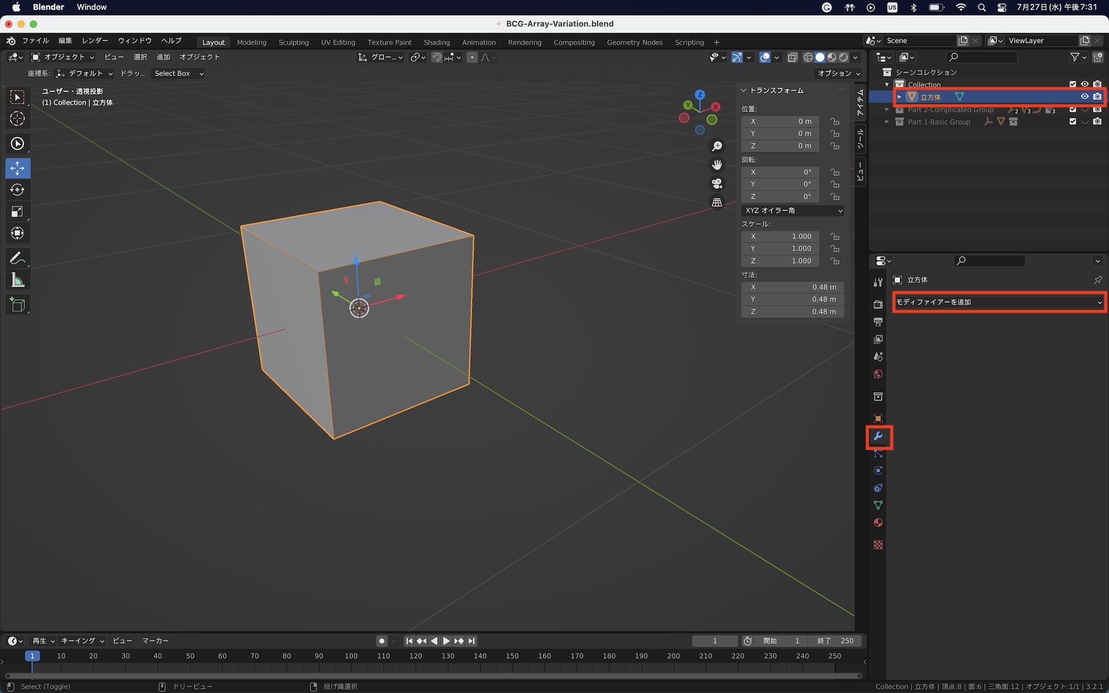This screenshot has width=1109, height=693.
Task: Open the XYZ オイラー角 rotation mode dropdown
Action: tap(792, 210)
